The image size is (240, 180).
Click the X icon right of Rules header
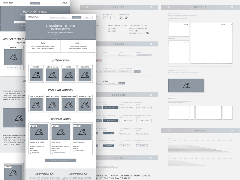coord(232,130)
